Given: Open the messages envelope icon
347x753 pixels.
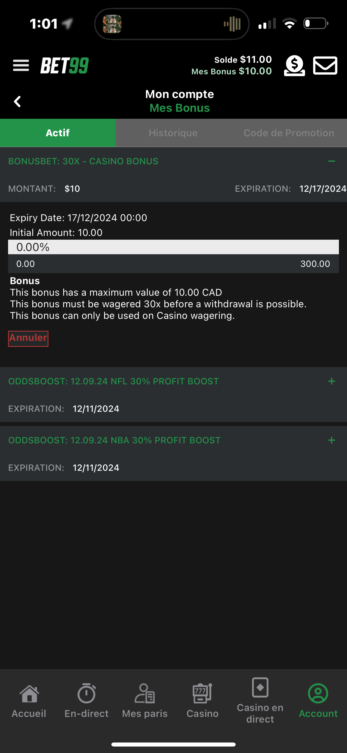Looking at the screenshot, I should point(325,65).
